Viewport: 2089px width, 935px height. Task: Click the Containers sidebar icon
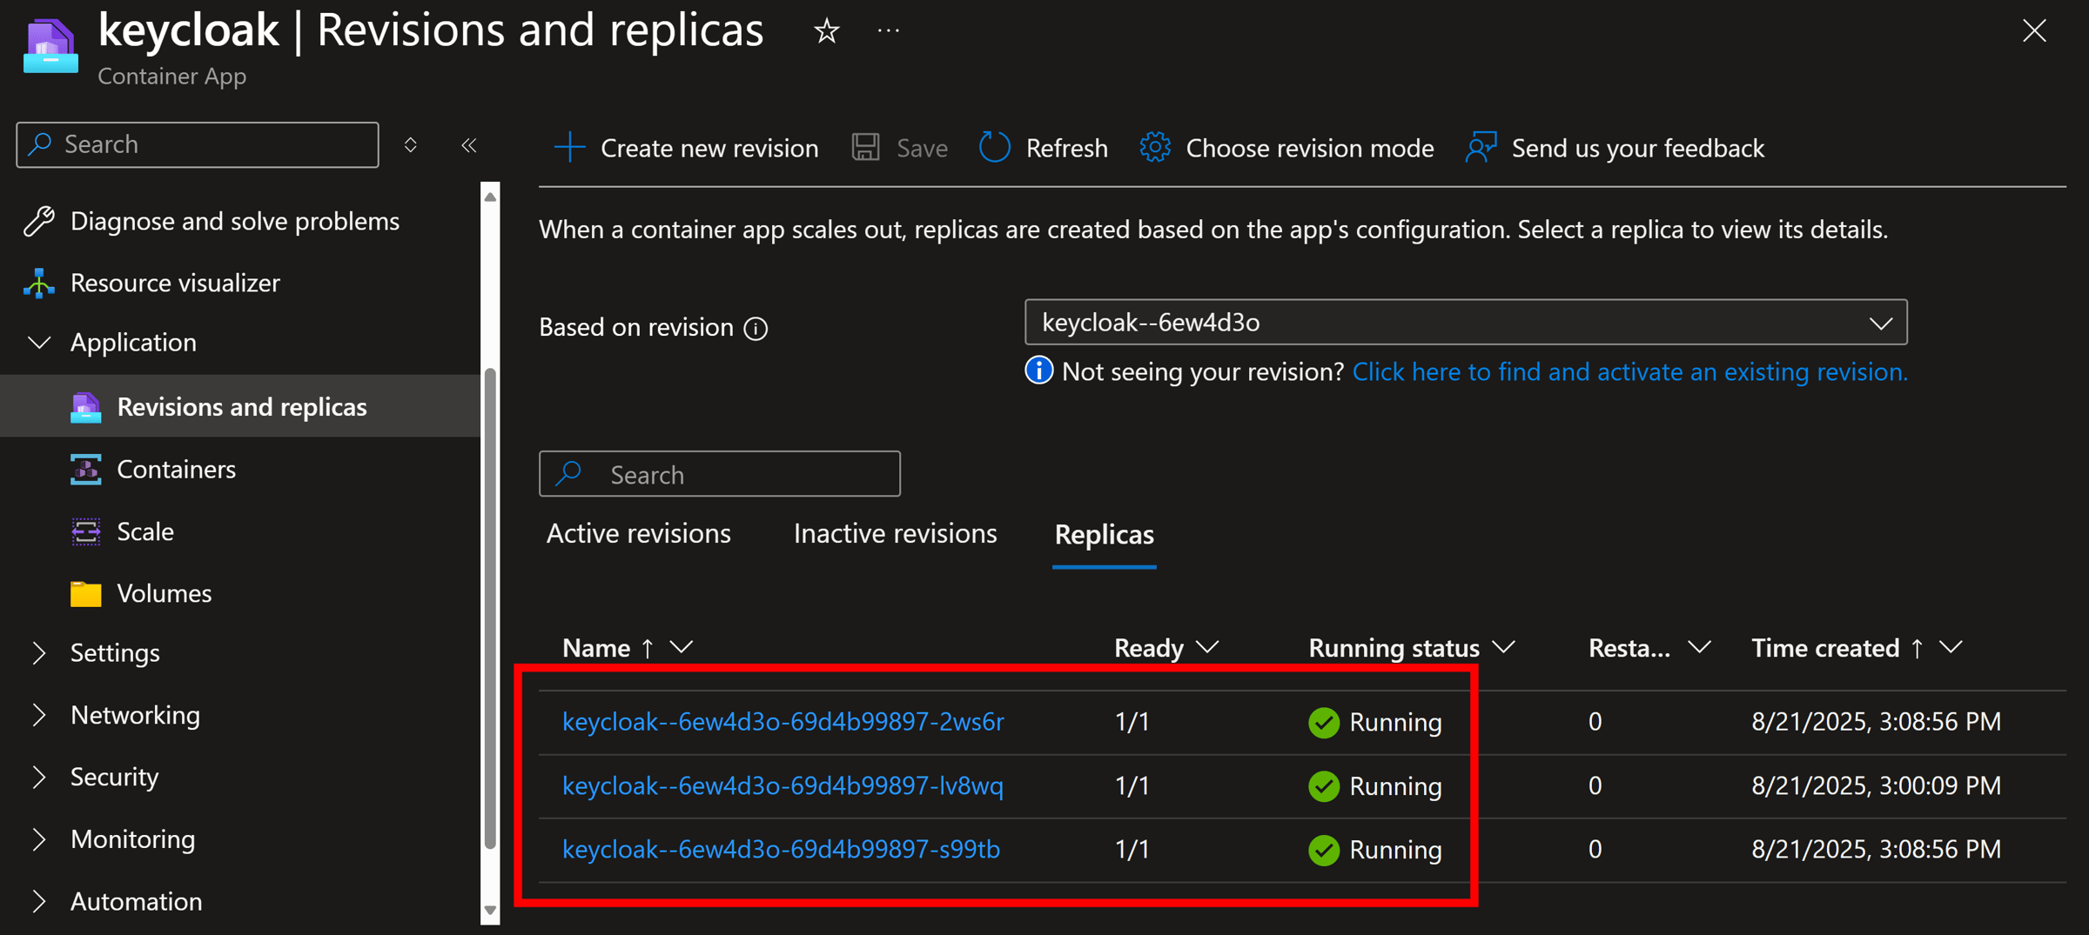[85, 470]
